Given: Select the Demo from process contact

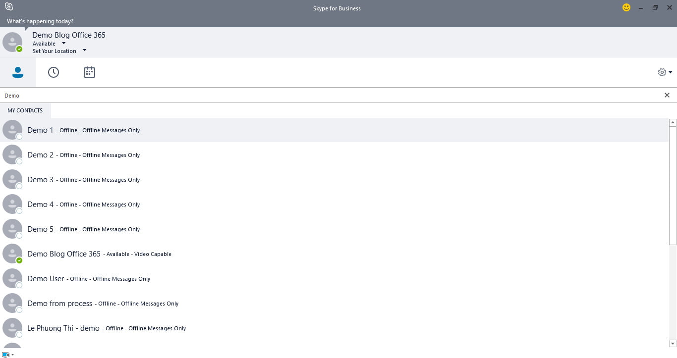Looking at the screenshot, I should [x=334, y=304].
